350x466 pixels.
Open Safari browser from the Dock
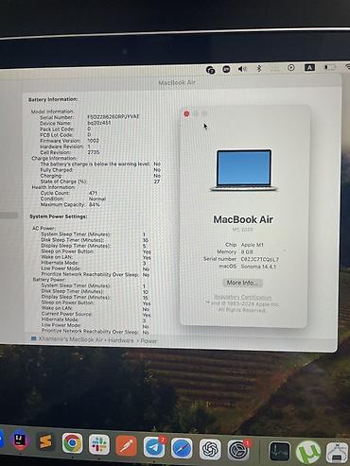182,448
